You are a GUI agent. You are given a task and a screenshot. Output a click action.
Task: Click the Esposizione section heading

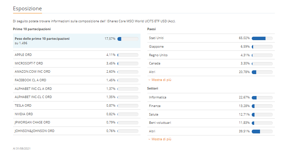click(27, 8)
